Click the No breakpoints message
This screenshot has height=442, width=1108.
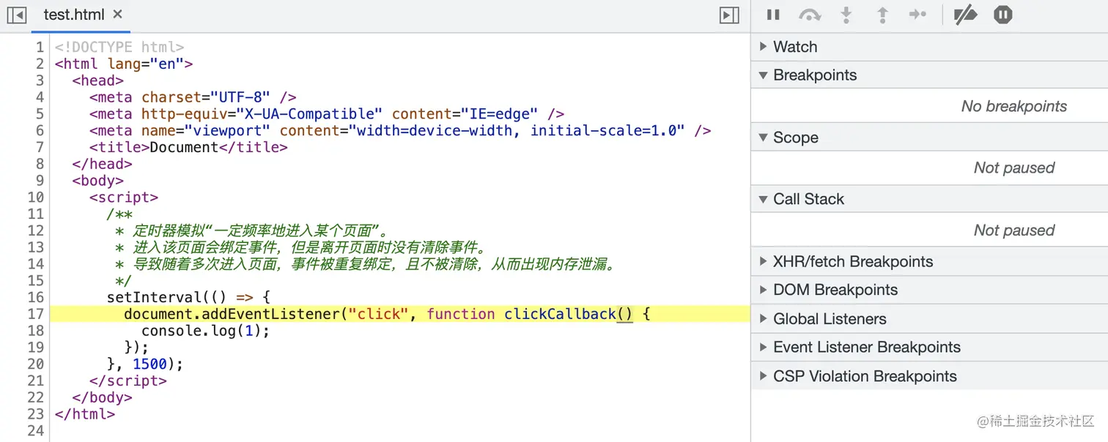click(x=1014, y=106)
